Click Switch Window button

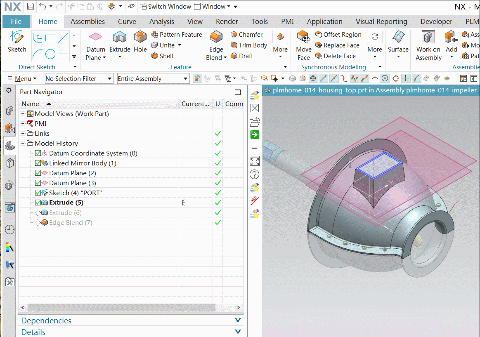pos(166,7)
